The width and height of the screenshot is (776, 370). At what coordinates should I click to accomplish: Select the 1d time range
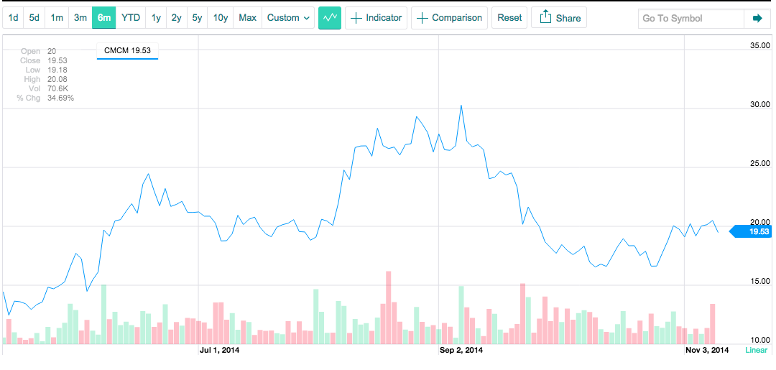click(14, 18)
